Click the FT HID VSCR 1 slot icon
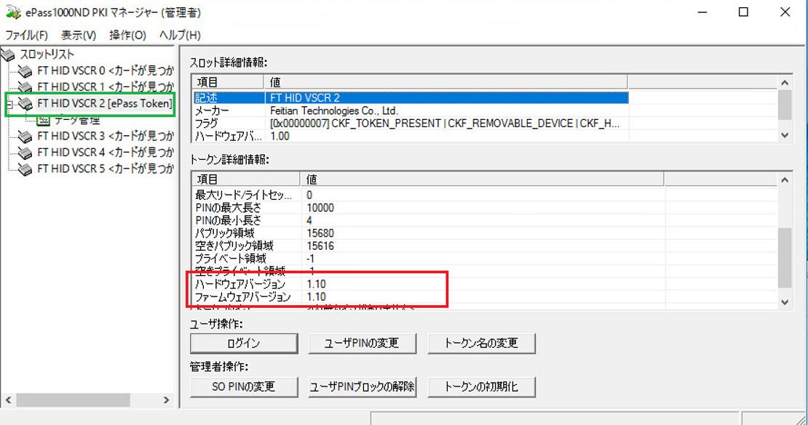The height and width of the screenshot is (425, 808). point(25,87)
